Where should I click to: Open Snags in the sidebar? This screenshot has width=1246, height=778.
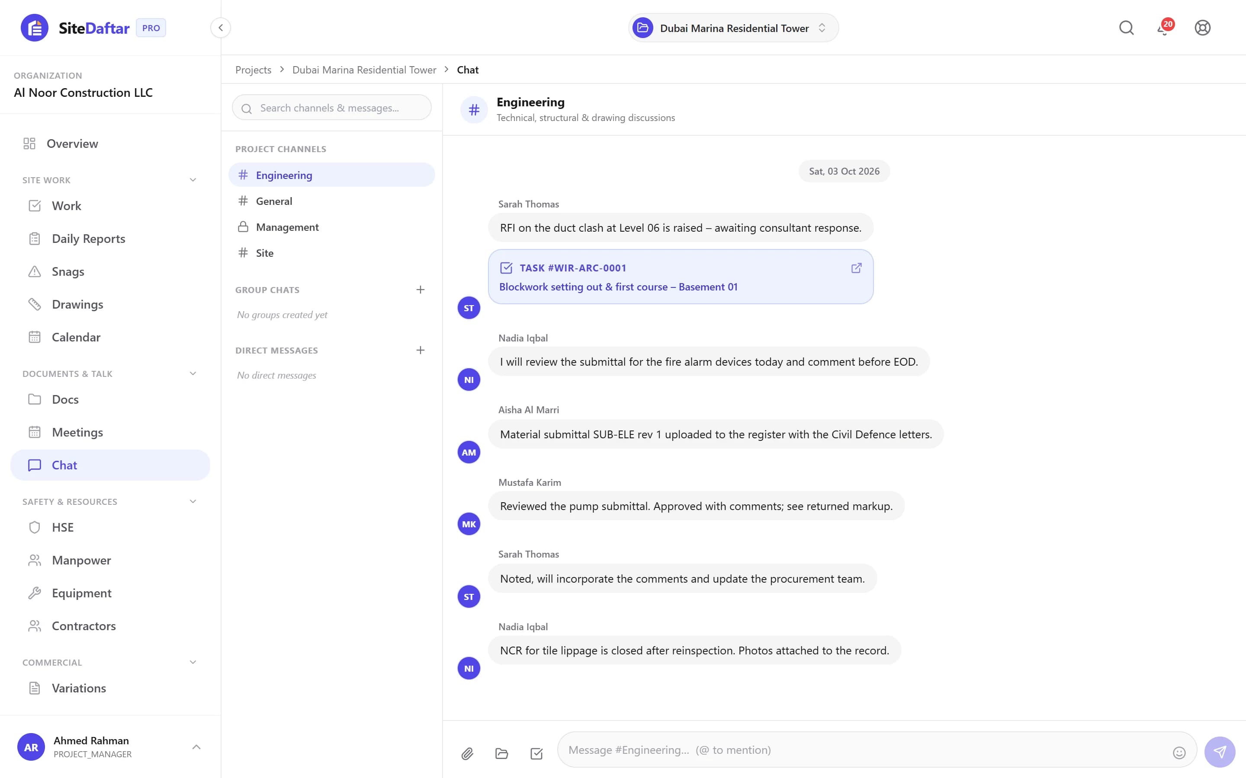[110, 272]
